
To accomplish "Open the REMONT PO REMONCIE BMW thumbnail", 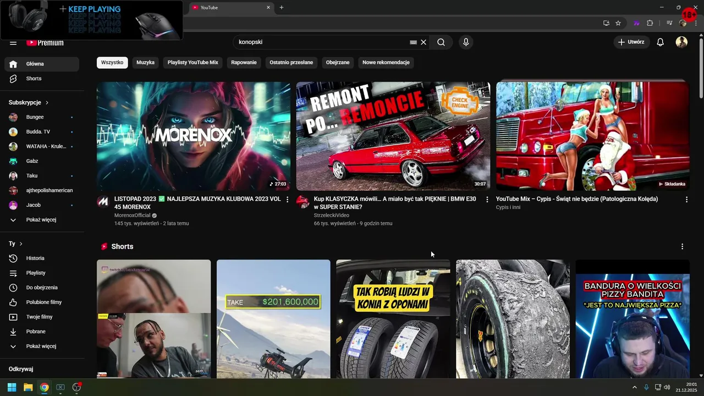I will point(393,136).
